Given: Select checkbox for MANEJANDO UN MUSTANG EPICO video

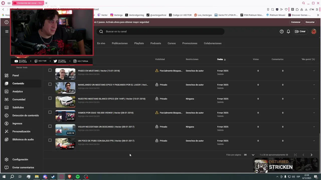Looking at the screenshot, I should [x=50, y=84].
